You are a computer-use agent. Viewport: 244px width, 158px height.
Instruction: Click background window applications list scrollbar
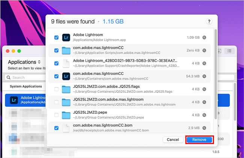(x=235, y=102)
